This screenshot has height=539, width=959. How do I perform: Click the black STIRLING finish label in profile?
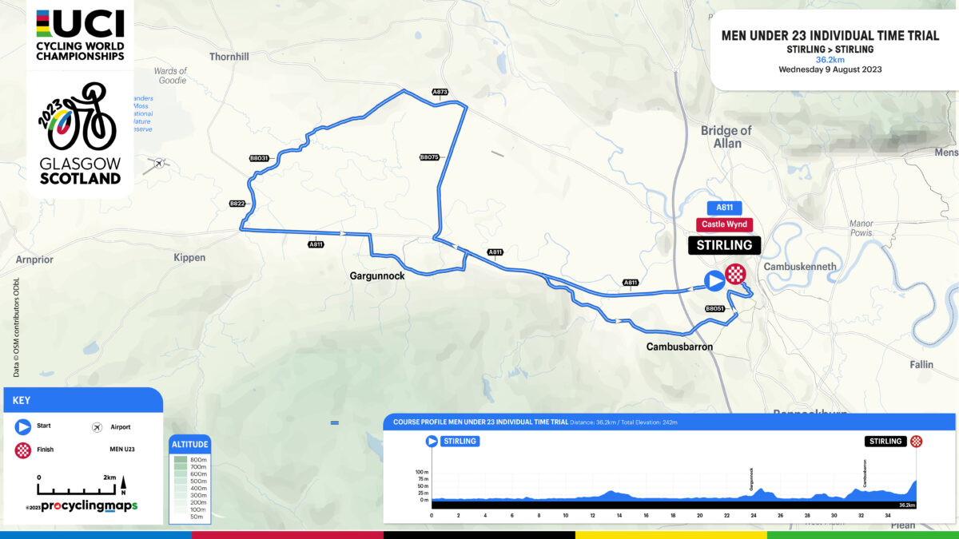point(885,441)
